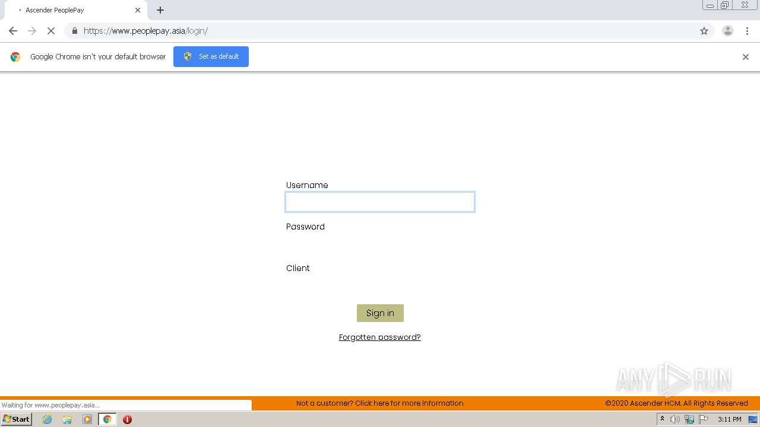This screenshot has height=427, width=760.
Task: Stop the page from loading
Action: point(51,31)
